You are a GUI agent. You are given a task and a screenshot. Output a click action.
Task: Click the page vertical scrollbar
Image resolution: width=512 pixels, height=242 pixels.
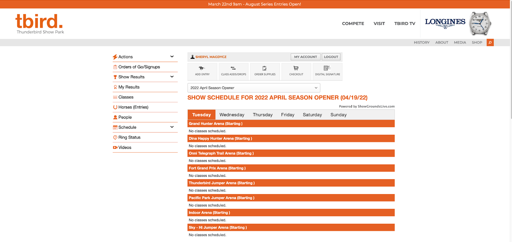(511, 59)
